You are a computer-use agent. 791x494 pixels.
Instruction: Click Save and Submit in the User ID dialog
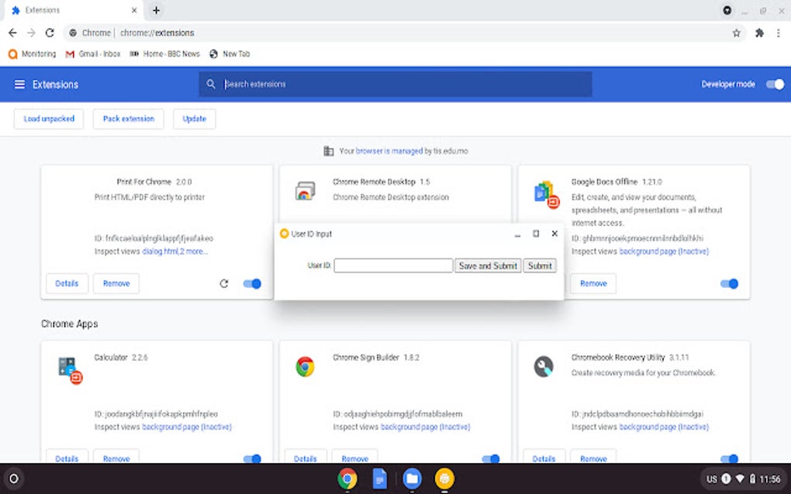(487, 265)
